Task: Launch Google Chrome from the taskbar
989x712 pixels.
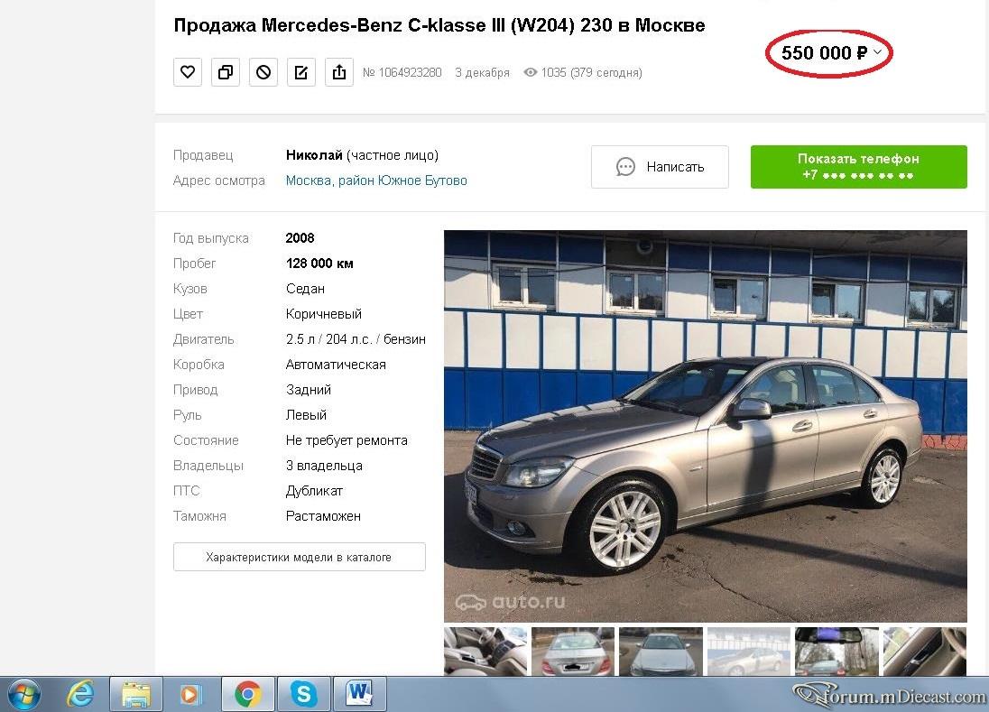Action: click(248, 694)
